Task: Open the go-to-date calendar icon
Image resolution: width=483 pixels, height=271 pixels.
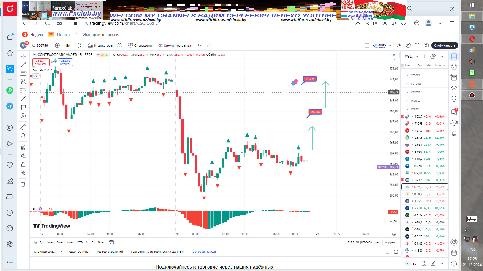Action: [111, 242]
